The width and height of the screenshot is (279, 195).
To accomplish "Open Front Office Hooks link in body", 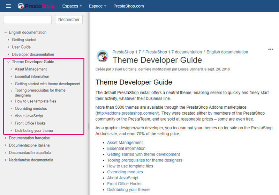I will (124, 184).
